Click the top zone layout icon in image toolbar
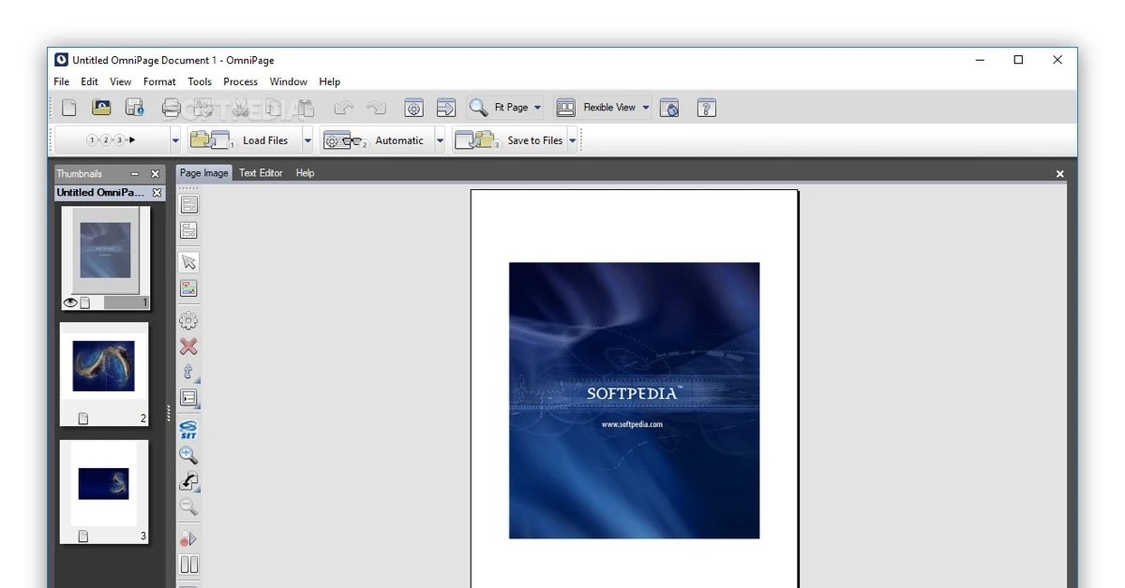 coord(188,204)
